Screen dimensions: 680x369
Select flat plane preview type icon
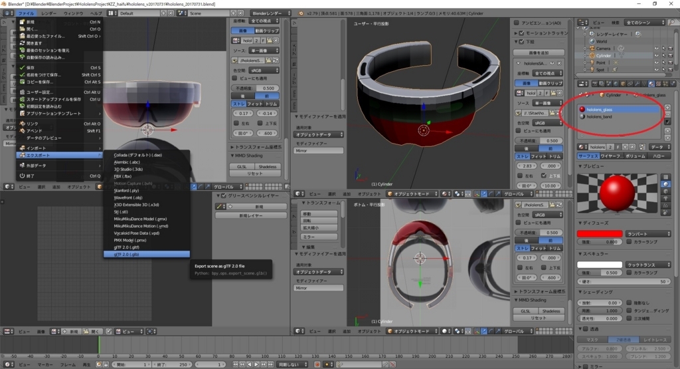[x=666, y=177]
